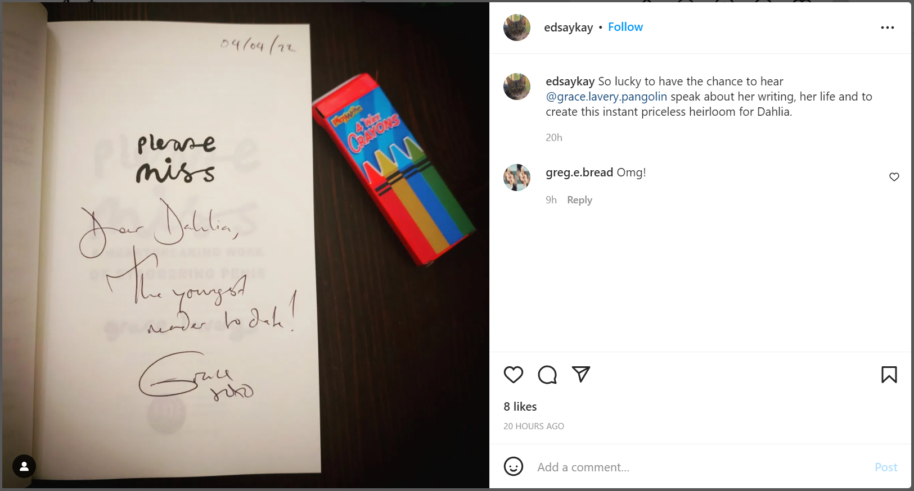
Task: Like greg.e.bread's comment with small heart
Action: (894, 177)
